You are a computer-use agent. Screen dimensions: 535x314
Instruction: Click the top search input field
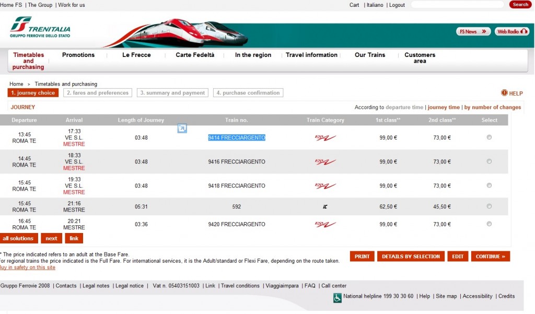pyautogui.click(x=457, y=5)
